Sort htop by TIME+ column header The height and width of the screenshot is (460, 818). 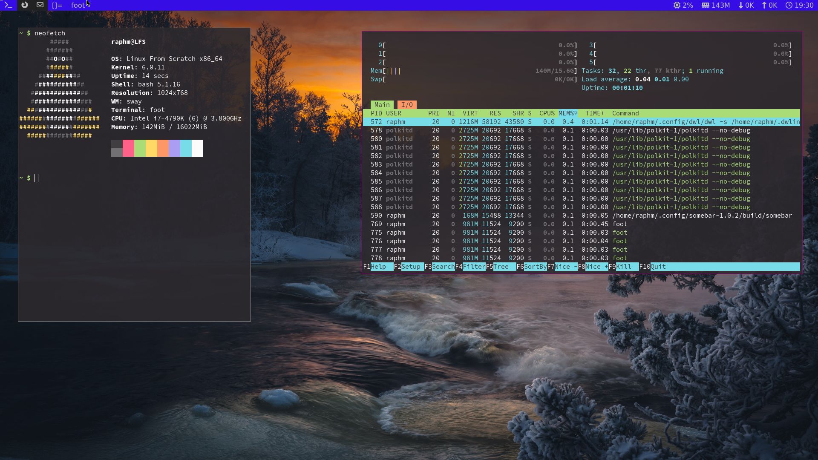[x=595, y=113]
